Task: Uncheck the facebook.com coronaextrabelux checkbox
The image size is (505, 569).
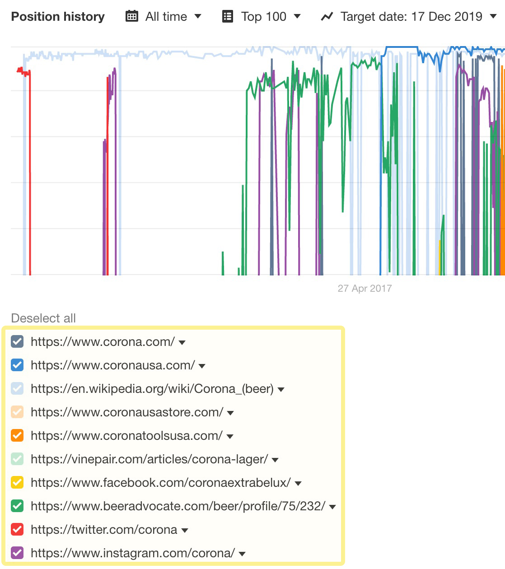Action: 17,482
